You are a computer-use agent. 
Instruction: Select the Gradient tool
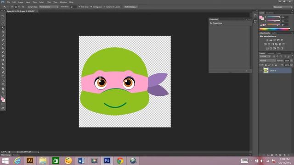pos(3,60)
